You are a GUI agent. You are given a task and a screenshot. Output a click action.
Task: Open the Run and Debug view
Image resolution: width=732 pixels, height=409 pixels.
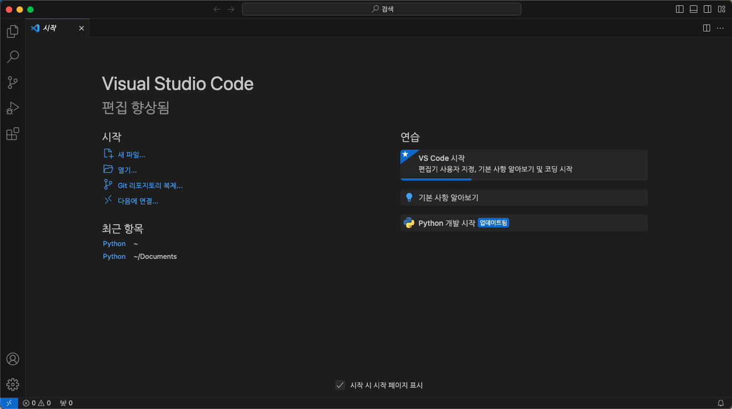pyautogui.click(x=13, y=108)
